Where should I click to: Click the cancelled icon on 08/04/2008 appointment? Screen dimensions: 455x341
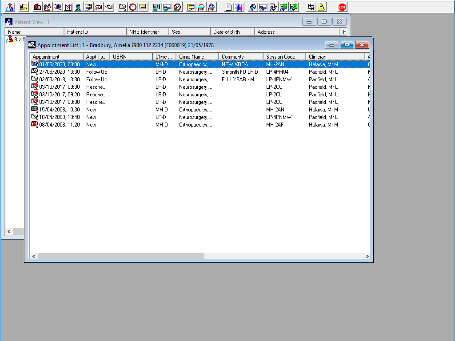35,124
